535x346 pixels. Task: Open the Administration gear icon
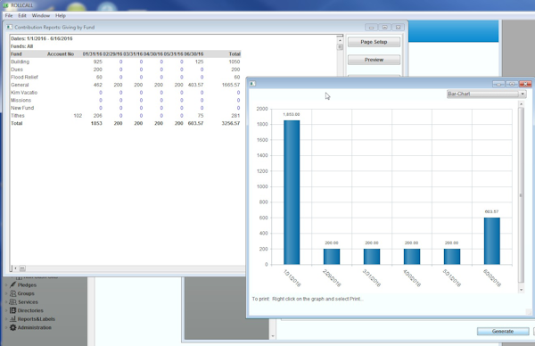[x=13, y=327]
